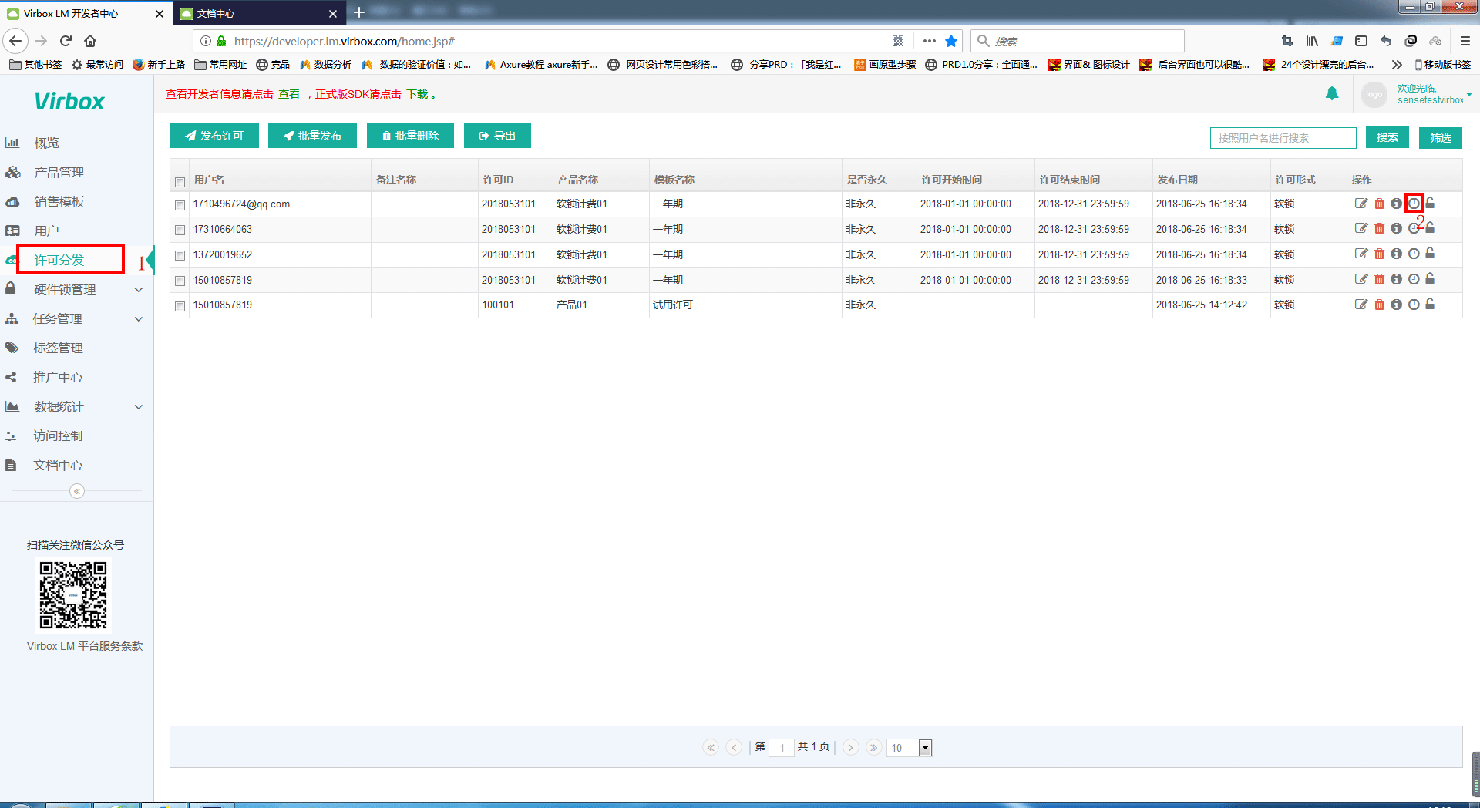Click 批量删除 button
Screen dimensions: 1480x808
pos(410,136)
